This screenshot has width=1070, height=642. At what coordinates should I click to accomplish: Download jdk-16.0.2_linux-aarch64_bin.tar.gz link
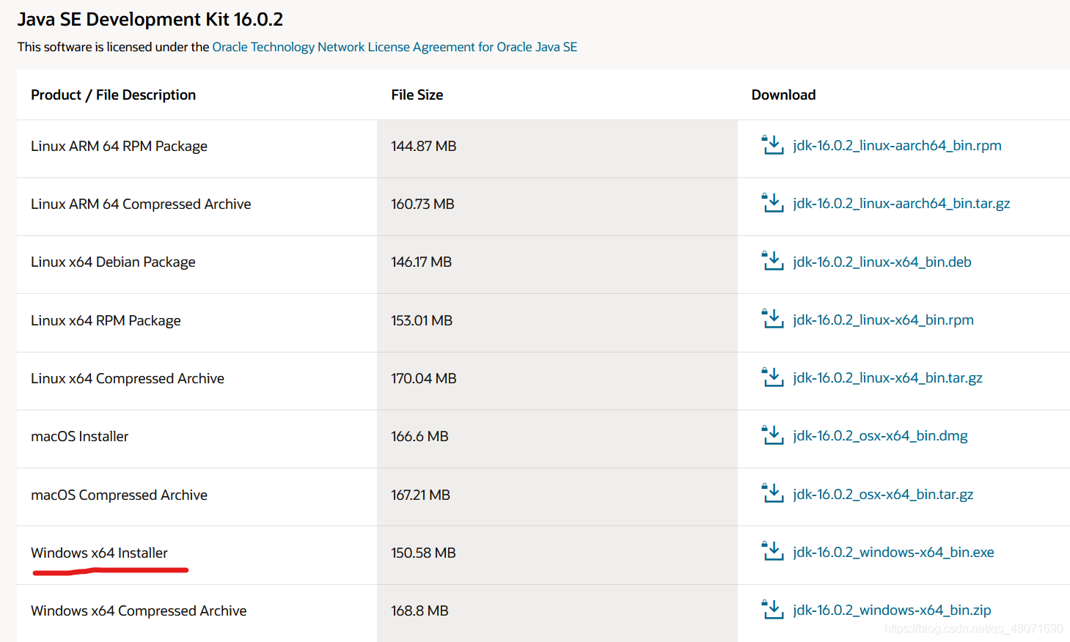pos(901,203)
